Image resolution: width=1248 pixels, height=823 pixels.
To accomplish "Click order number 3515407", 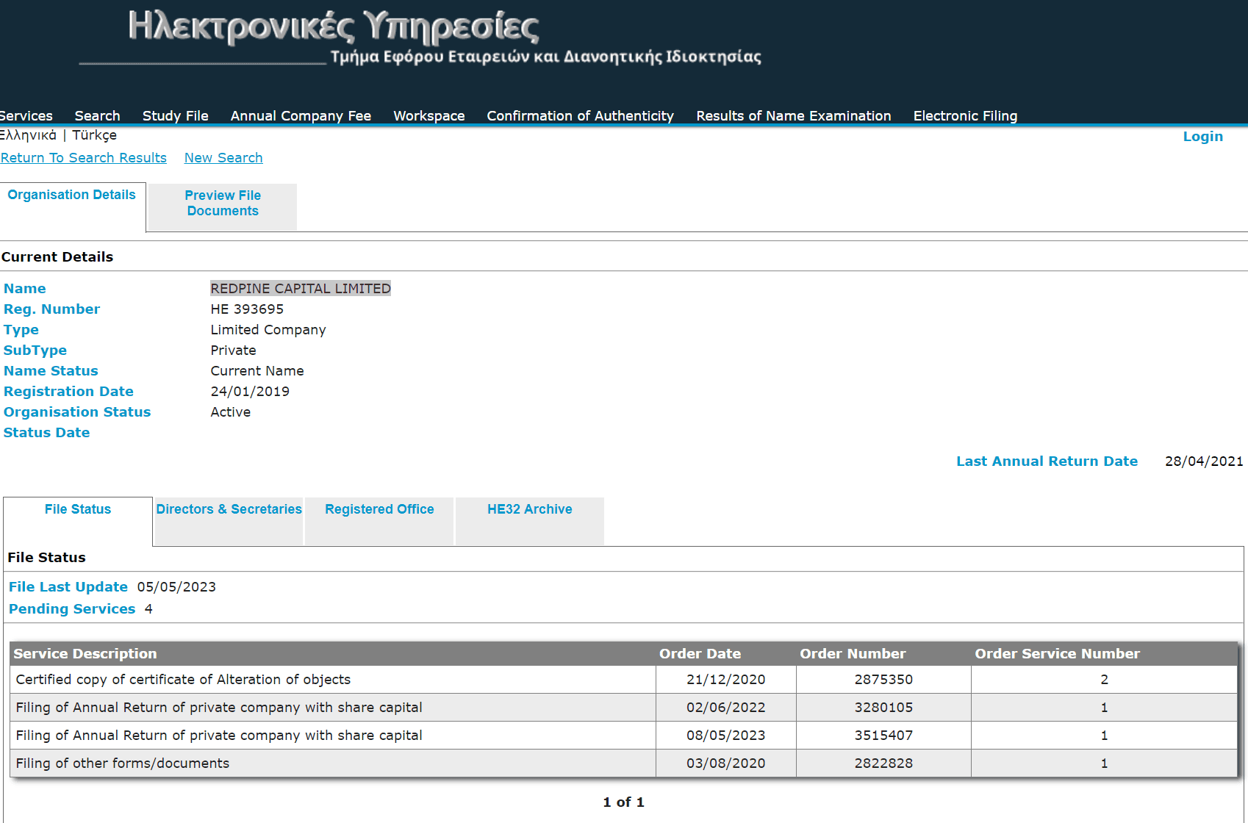I will point(883,736).
